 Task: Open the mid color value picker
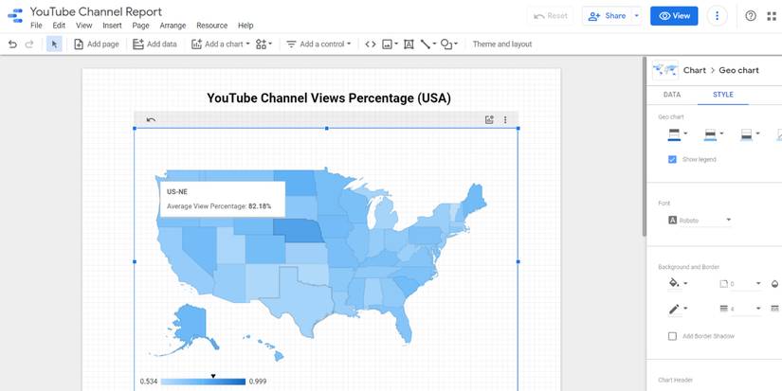point(714,134)
